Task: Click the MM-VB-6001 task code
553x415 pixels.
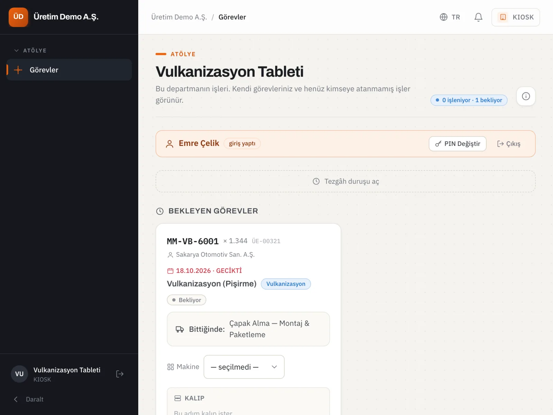Action: tap(193, 241)
